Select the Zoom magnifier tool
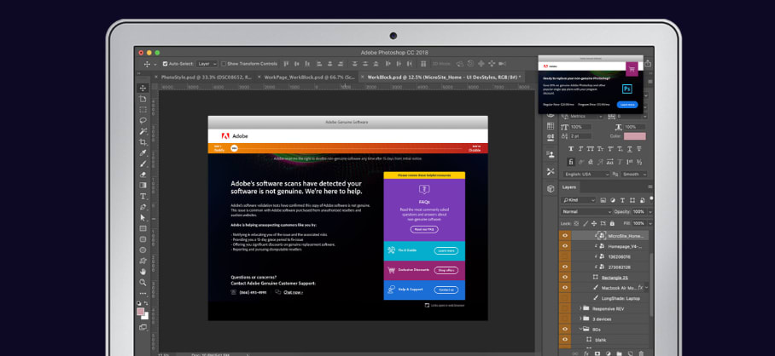 coord(143,283)
